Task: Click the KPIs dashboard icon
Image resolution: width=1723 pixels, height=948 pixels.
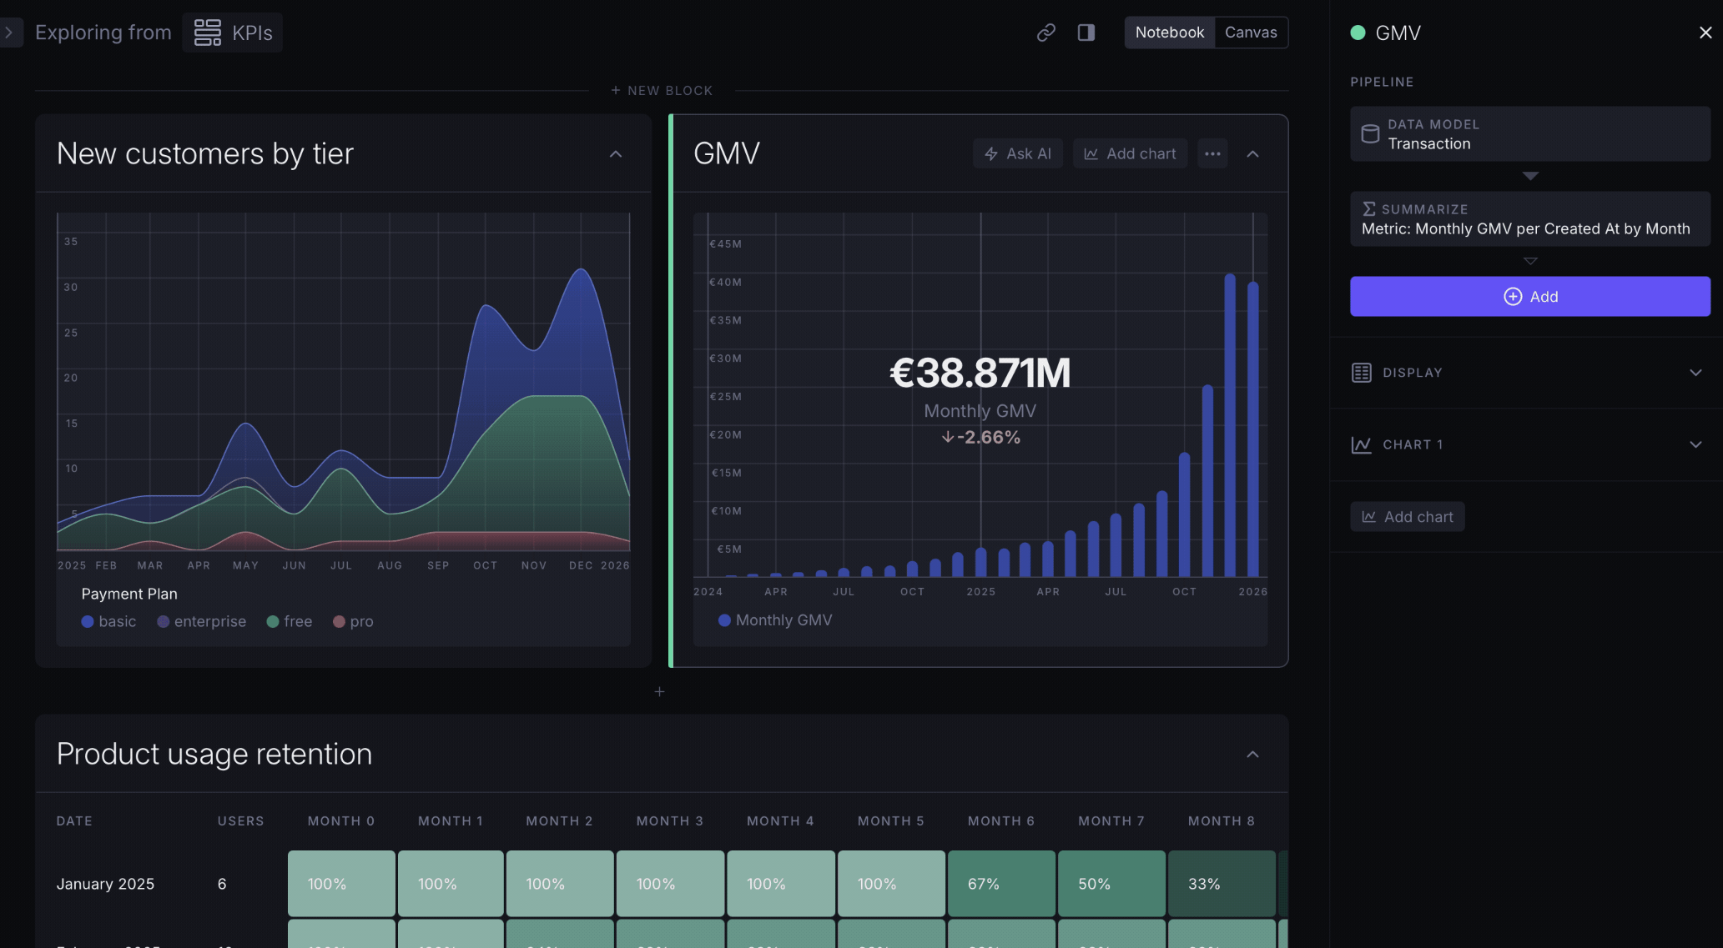Action: point(208,33)
